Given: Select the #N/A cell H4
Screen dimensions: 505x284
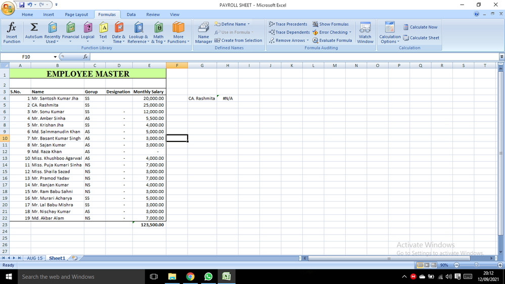Looking at the screenshot, I should click(227, 98).
